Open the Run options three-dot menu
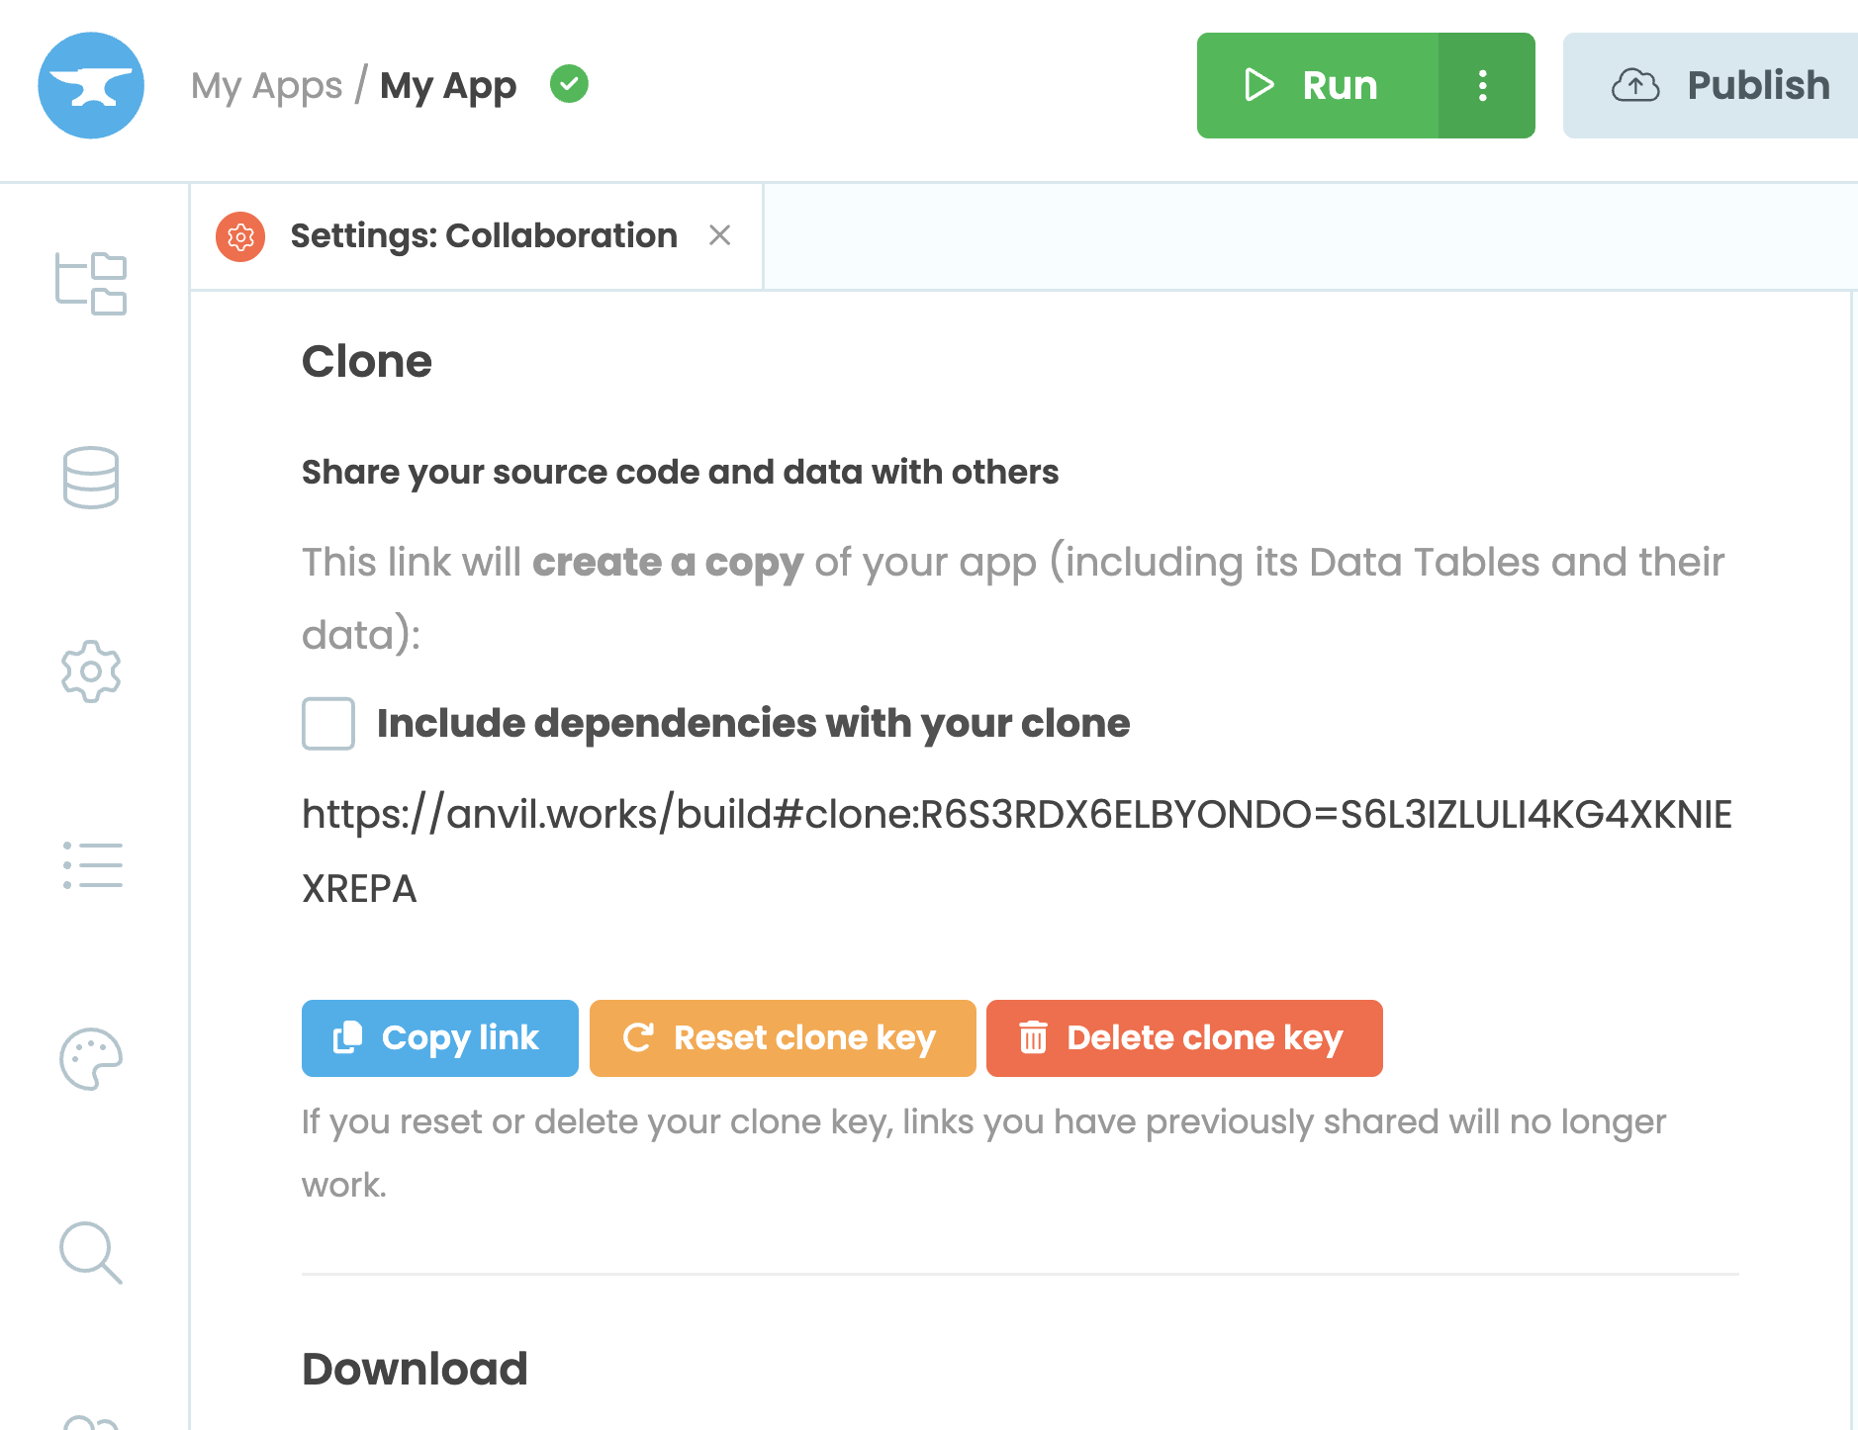This screenshot has height=1430, width=1858. click(1483, 85)
